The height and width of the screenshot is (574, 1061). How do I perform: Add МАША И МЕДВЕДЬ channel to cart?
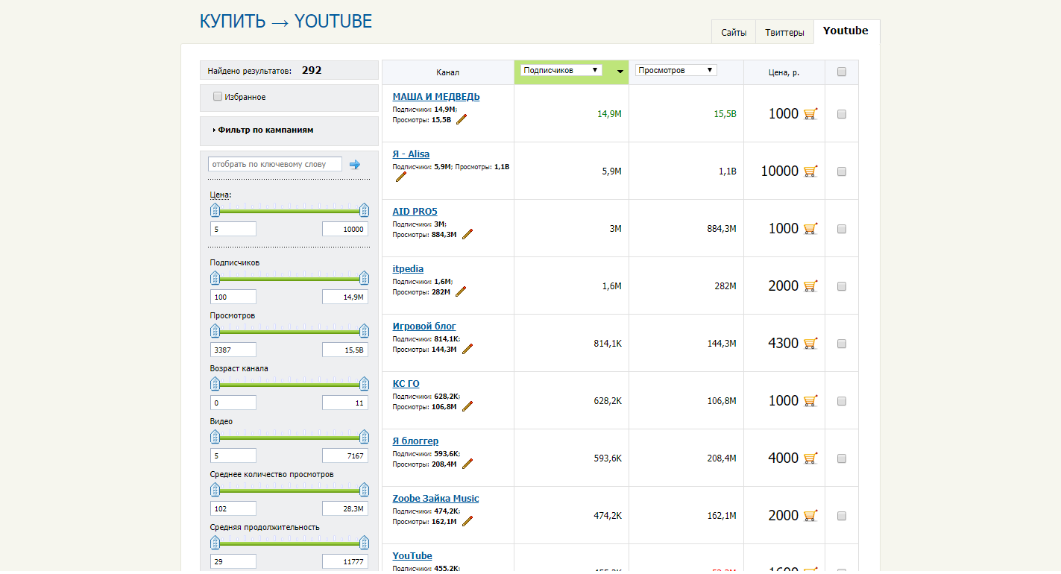810,114
